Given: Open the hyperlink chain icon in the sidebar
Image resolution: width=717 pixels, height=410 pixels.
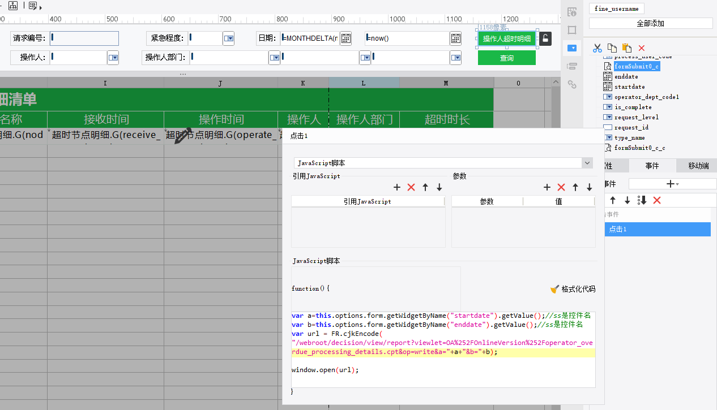Looking at the screenshot, I should point(572,85).
